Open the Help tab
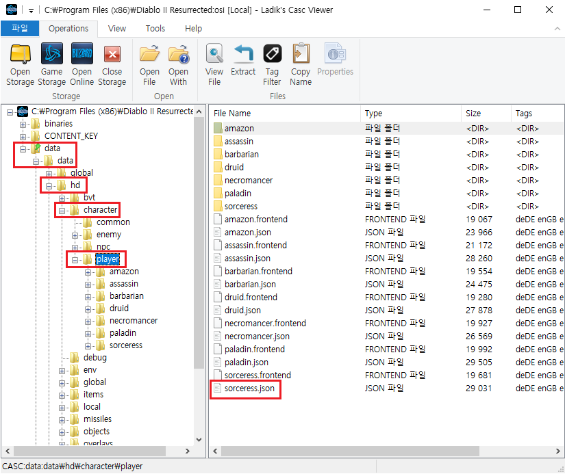 (194, 29)
